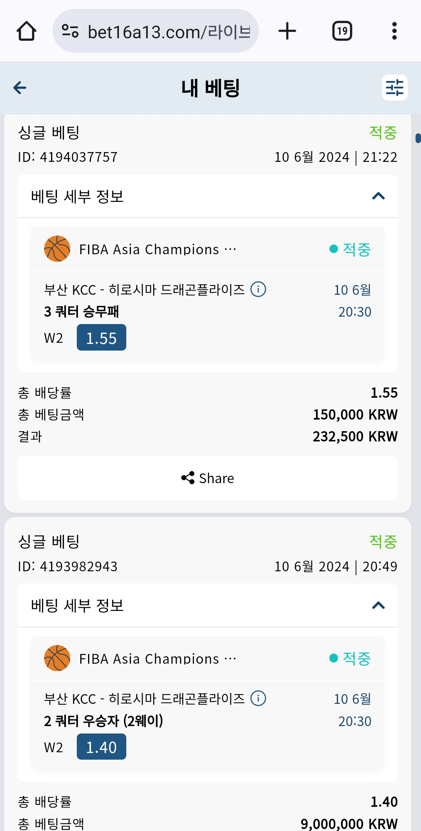Open site info icon in address bar
Image resolution: width=421 pixels, height=831 pixels.
coord(70,31)
